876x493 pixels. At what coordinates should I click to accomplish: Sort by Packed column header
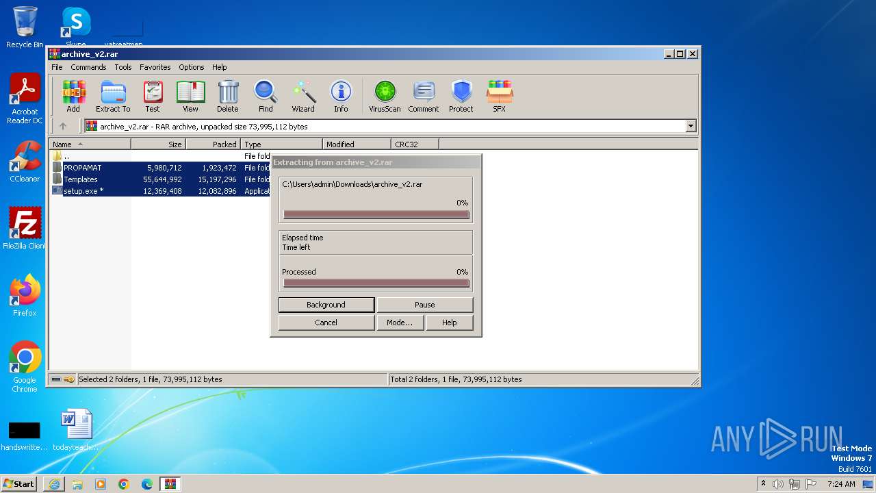coord(214,144)
